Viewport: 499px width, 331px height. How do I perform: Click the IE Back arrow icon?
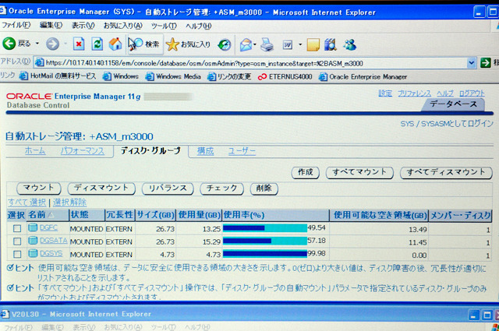pos(9,44)
